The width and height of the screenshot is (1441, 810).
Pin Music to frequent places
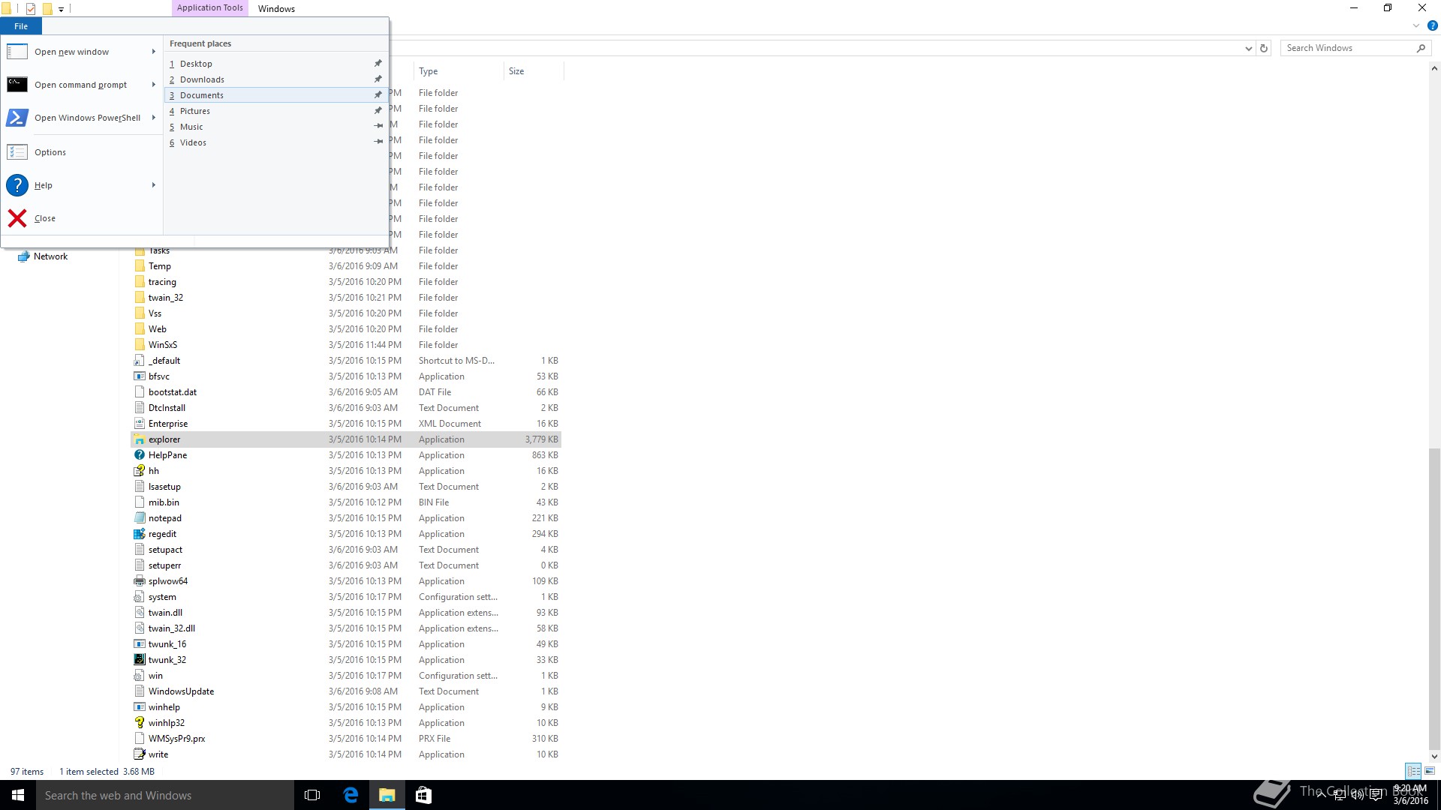click(x=378, y=127)
